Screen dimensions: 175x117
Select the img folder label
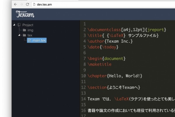pyautogui.click(x=30, y=30)
